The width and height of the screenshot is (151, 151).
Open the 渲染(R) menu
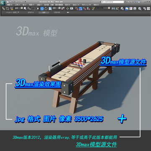(68, 5)
